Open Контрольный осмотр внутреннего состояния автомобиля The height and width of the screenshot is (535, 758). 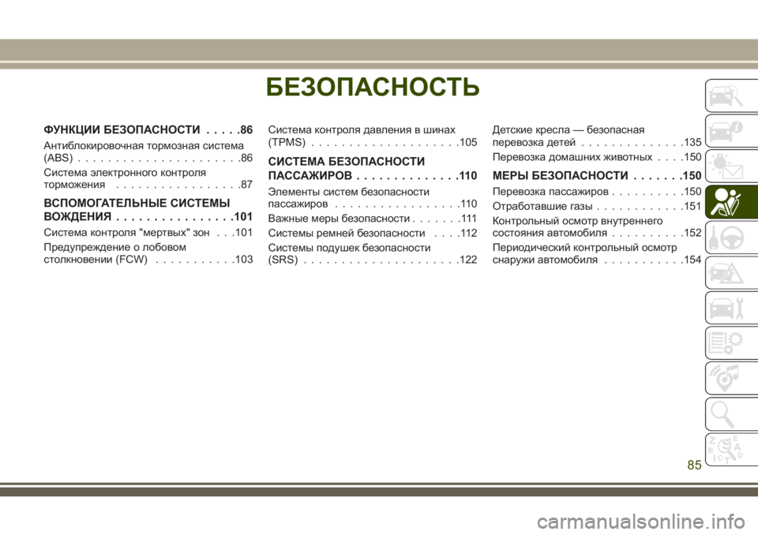point(597,226)
